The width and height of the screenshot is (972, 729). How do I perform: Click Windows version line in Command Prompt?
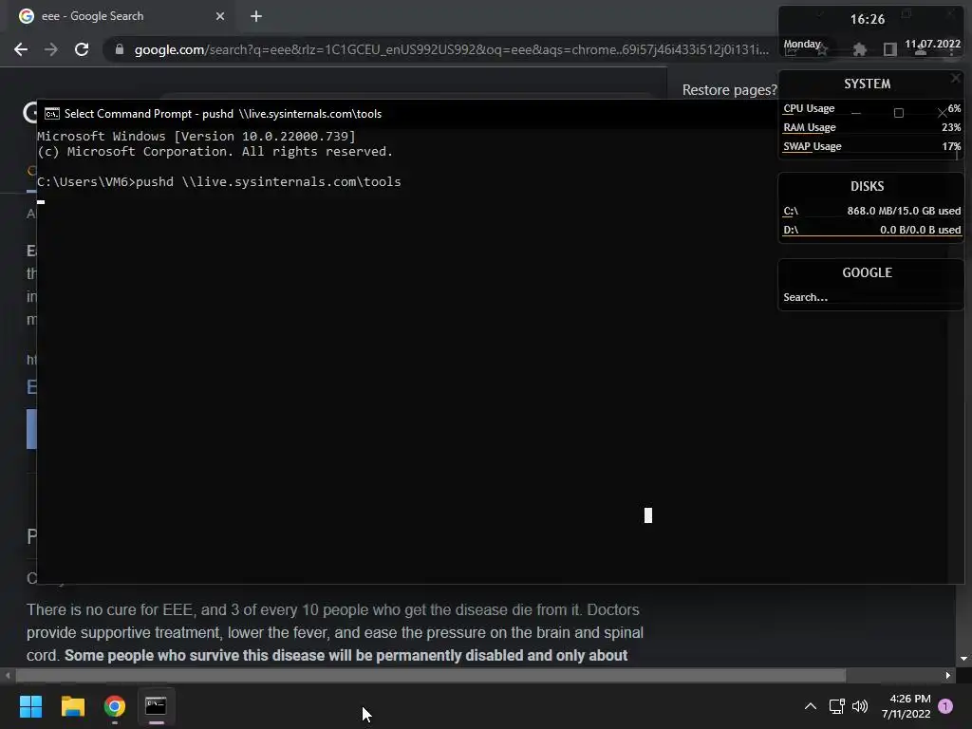196,137
